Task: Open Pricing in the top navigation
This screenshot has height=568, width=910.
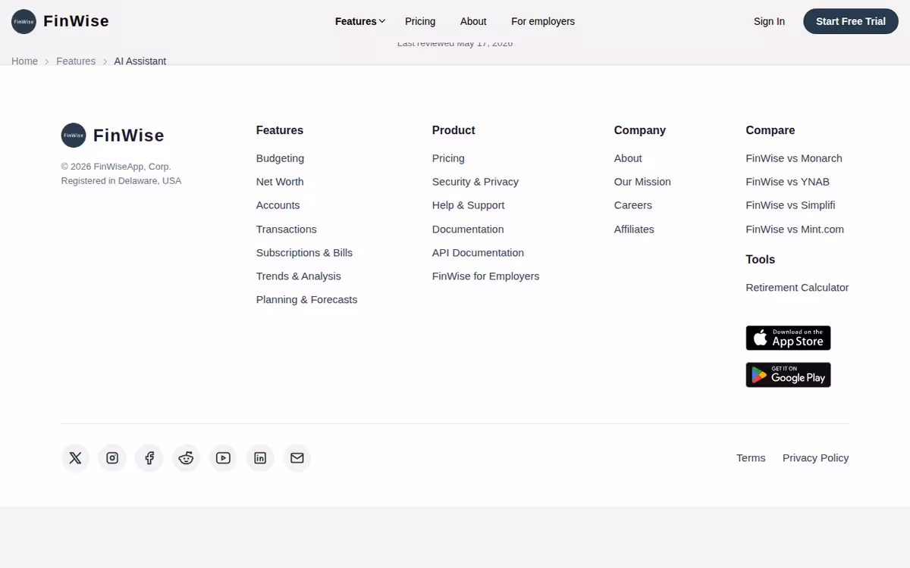Action: 420,21
